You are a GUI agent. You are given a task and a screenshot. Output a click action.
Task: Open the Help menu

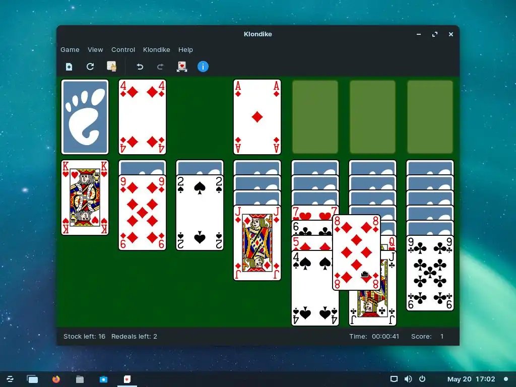(x=185, y=50)
